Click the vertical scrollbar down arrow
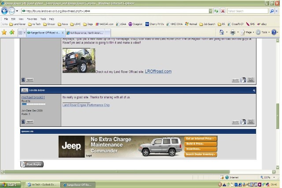This screenshot has height=188, width=282. (278, 167)
